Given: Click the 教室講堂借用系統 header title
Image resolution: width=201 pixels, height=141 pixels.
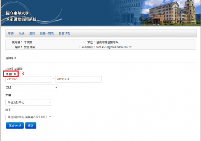Looking at the screenshot, I should click(x=21, y=19).
